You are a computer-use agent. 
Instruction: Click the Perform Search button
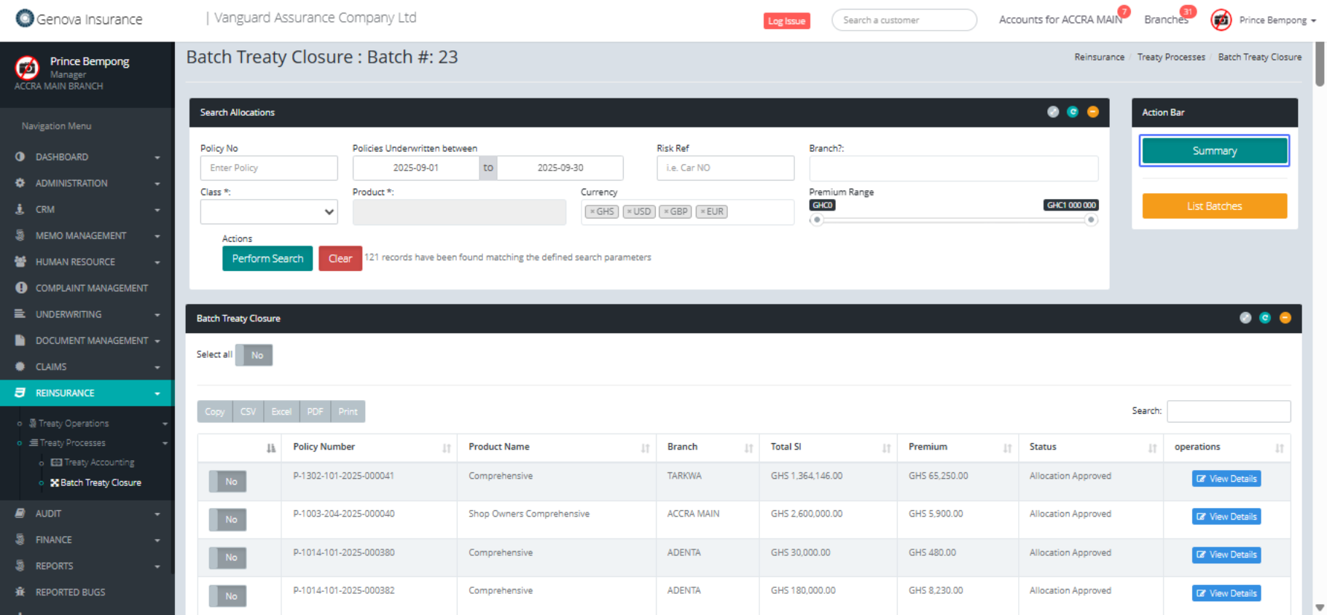pos(267,259)
